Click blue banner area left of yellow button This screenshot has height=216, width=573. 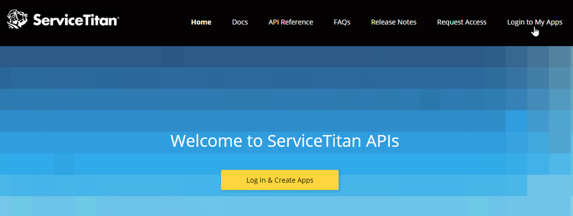click(110, 180)
